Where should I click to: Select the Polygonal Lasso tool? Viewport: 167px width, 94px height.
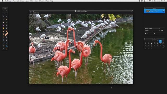7,16
